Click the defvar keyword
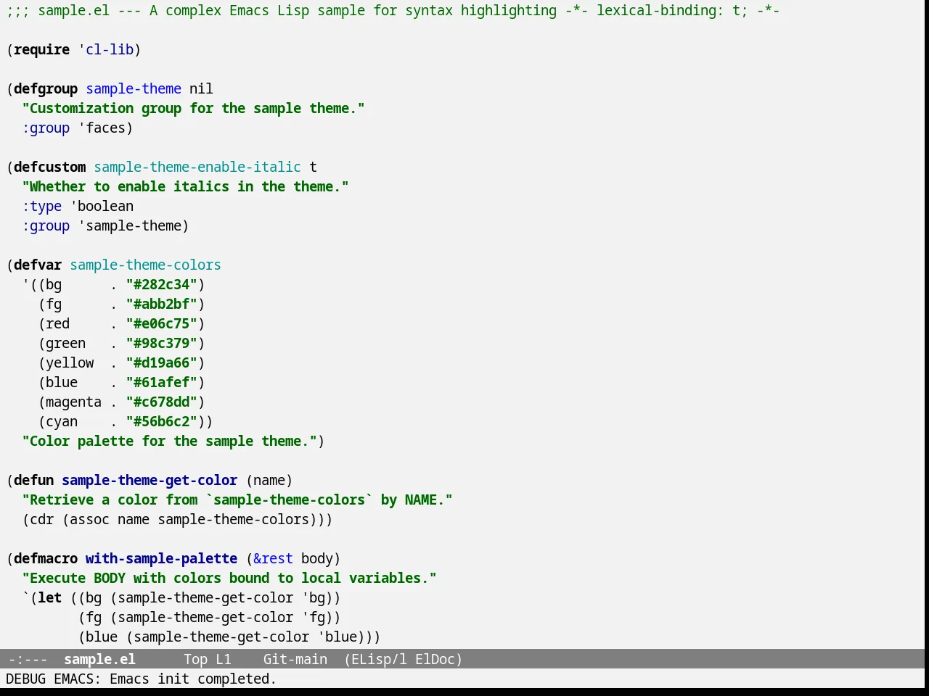Screen dimensions: 929x696 (38, 265)
